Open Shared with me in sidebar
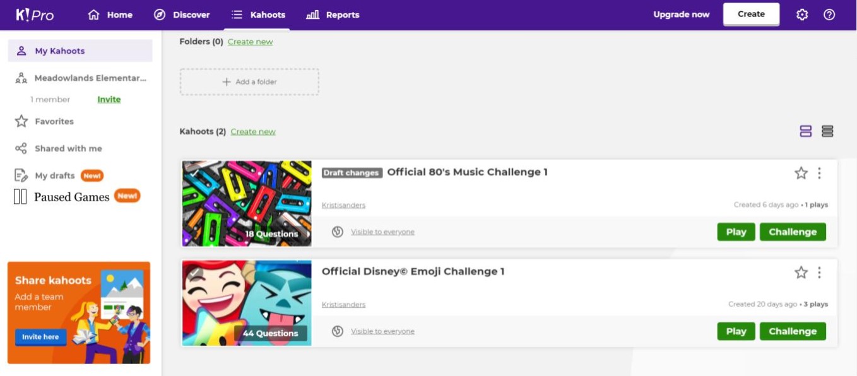Viewport: 857px width, 376px height. (58, 148)
